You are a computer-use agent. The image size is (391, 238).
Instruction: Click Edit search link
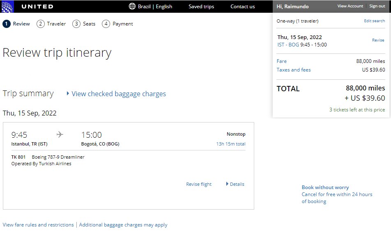click(374, 21)
